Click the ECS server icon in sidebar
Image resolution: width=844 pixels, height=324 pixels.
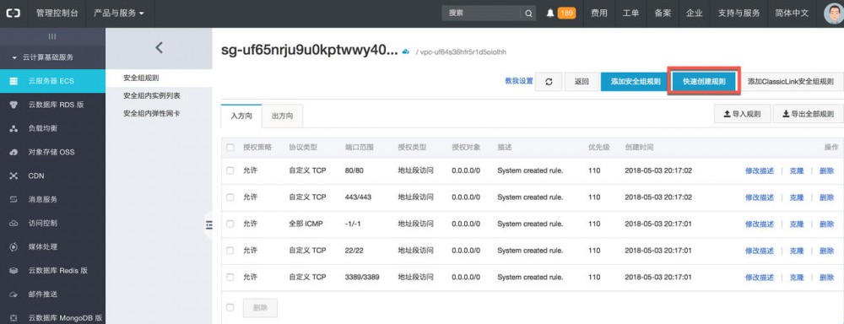click(x=14, y=81)
